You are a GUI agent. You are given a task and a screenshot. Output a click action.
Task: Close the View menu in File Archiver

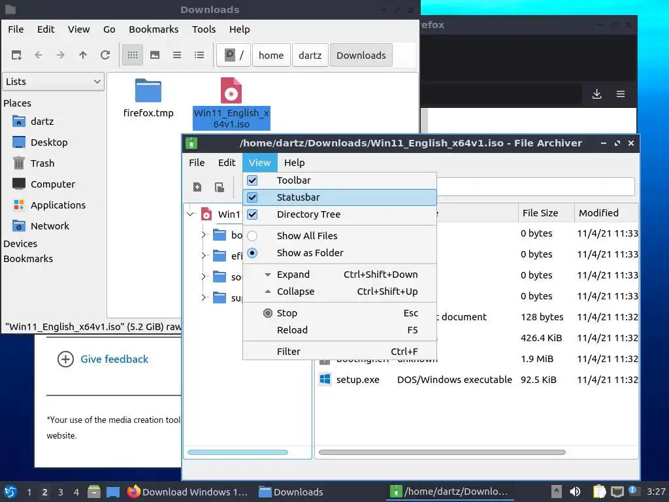260,163
